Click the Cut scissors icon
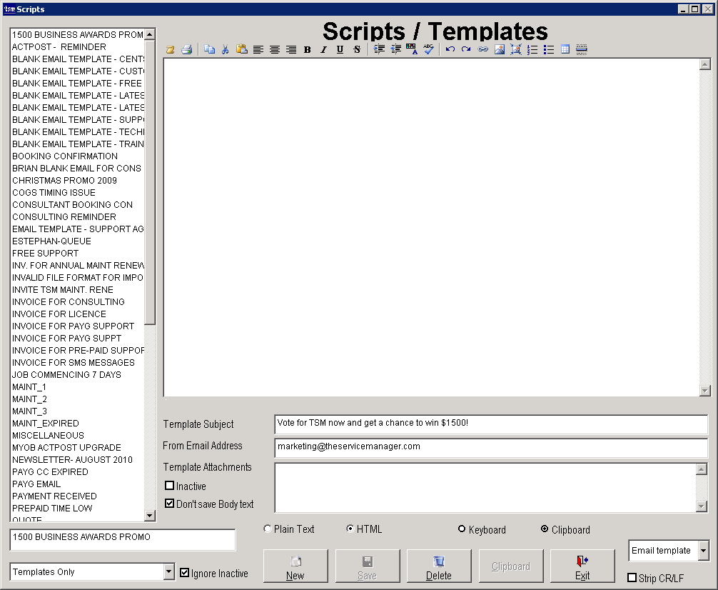Screen dimensions: 718x590 click(225, 49)
